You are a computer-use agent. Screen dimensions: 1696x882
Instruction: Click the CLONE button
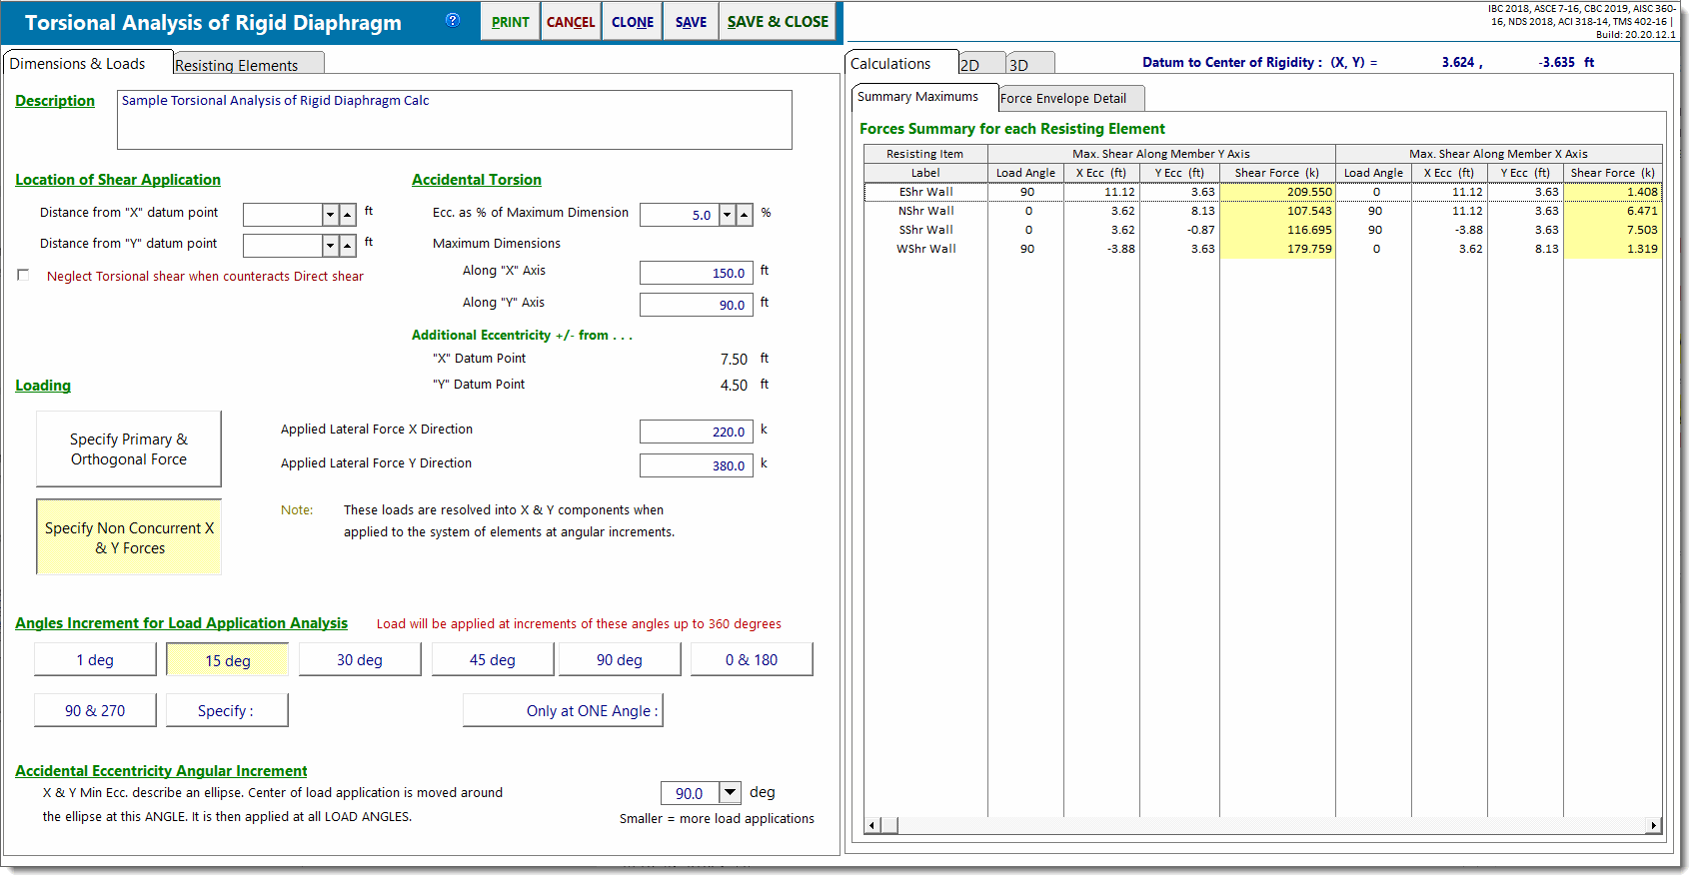pos(633,22)
